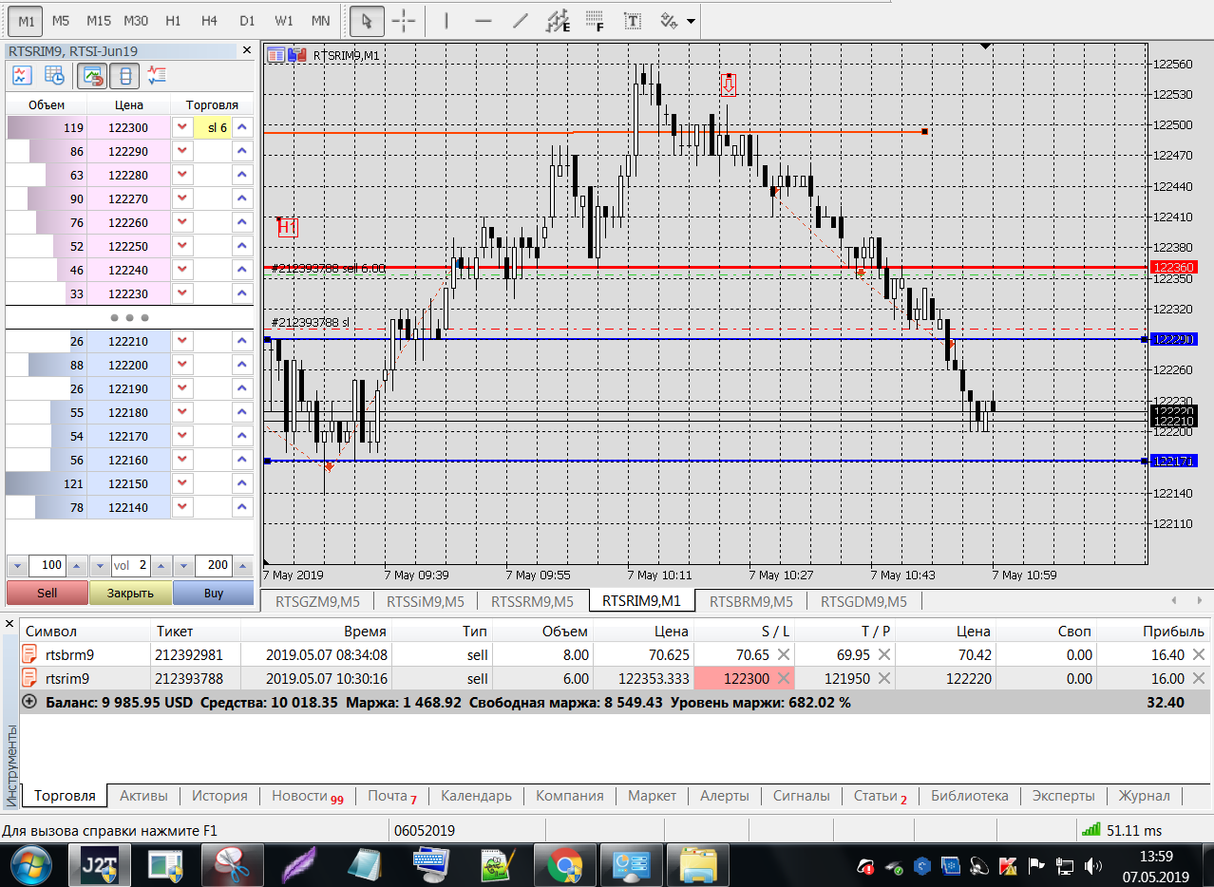This screenshot has height=887, width=1214.
Task: Click red down arrow at price 122150
Action: 182,483
